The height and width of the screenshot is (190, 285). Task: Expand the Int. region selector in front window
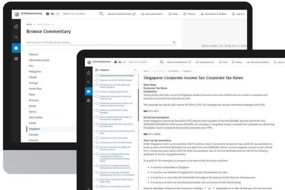pyautogui.click(x=120, y=62)
